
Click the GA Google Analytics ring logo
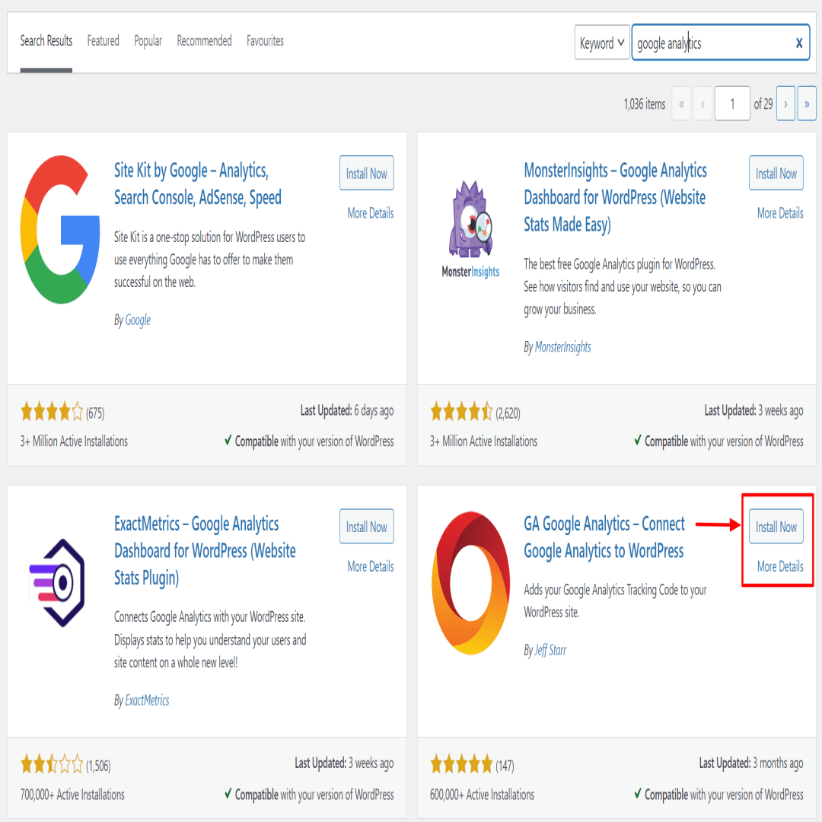coord(470,583)
